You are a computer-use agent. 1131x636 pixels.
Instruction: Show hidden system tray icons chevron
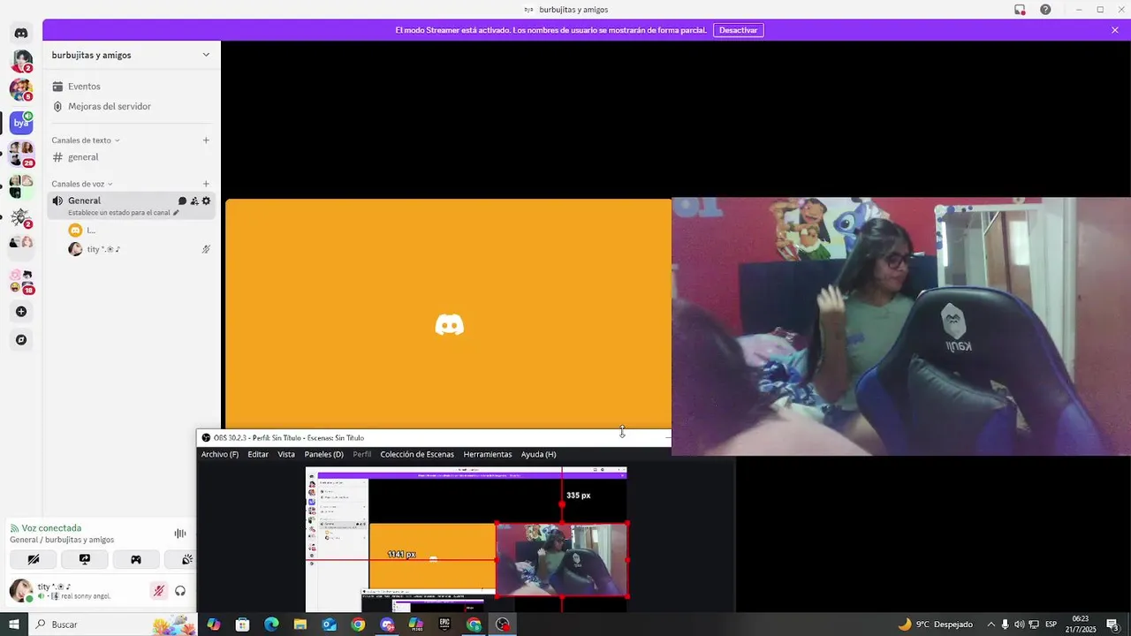[x=991, y=625]
